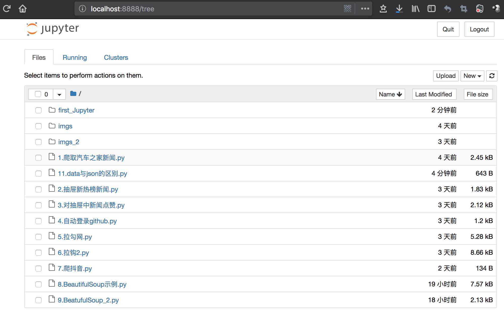Image resolution: width=504 pixels, height=311 pixels.
Task: Open the browser library bookshelf icon
Action: (x=415, y=9)
